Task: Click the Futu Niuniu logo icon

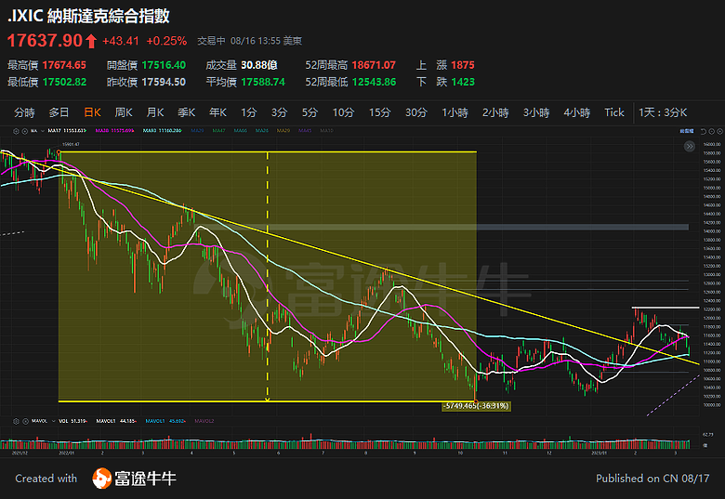Action: click(103, 479)
